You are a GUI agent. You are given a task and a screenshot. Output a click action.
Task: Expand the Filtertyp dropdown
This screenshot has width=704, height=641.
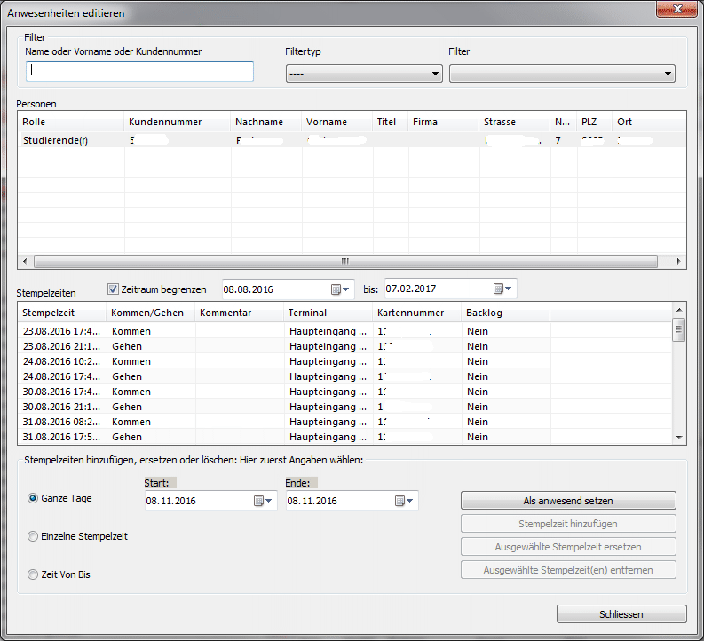tap(364, 74)
